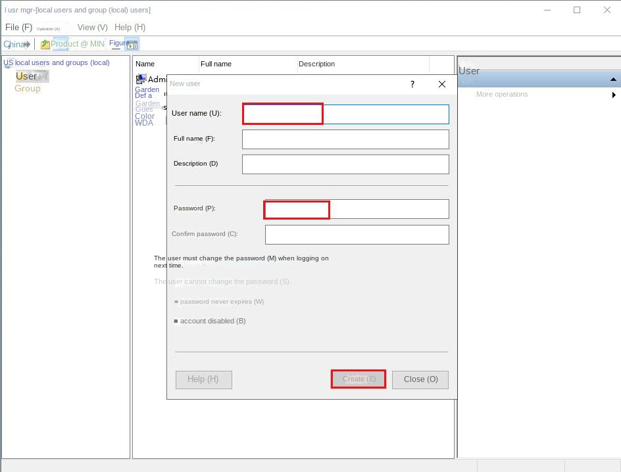The height and width of the screenshot is (472, 621).
Task: Click the show/hide action pane toolbar icon
Action: pyautogui.click(x=132, y=45)
